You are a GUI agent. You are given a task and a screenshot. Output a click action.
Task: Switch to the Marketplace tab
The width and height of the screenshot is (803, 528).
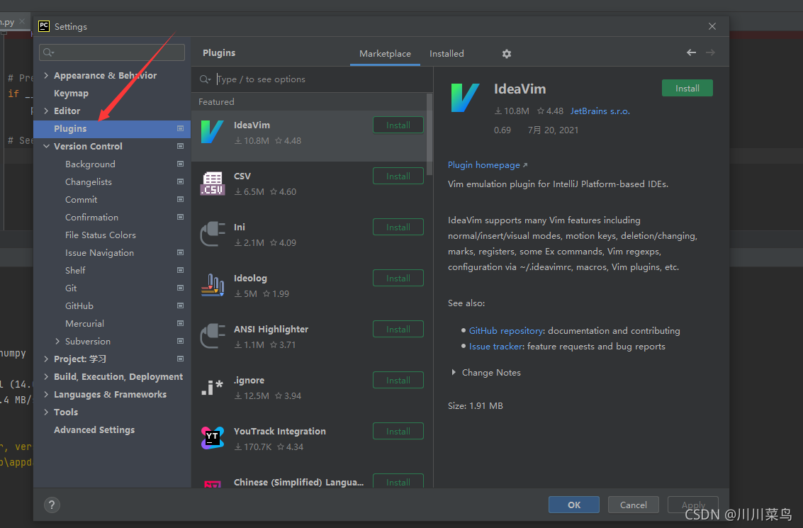[385, 54]
